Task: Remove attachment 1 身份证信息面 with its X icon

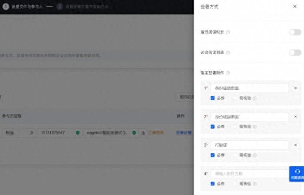Action: [295, 88]
